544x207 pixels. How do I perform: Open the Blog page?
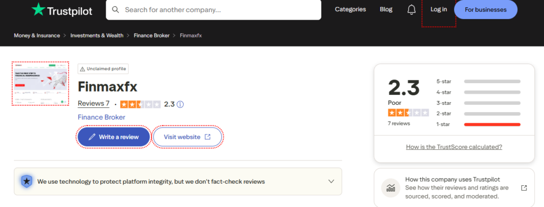(386, 10)
